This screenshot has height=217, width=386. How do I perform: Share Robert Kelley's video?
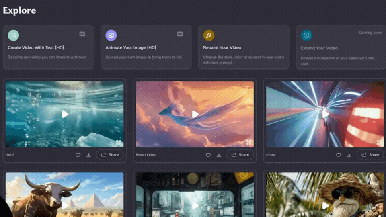[240, 155]
